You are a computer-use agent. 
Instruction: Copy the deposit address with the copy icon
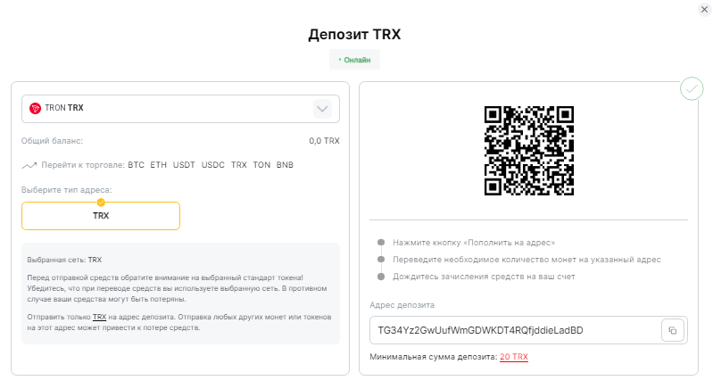(673, 330)
